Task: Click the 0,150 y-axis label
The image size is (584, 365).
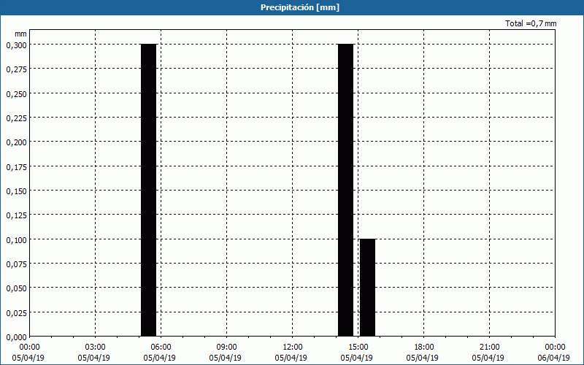Action: pos(16,191)
